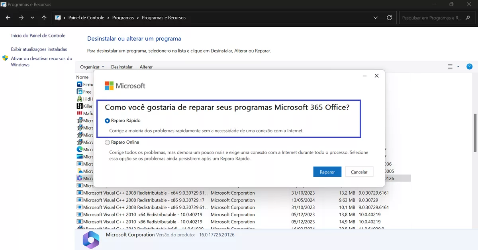Click the HidH program icon in list
This screenshot has width=478, height=250.
pos(79,99)
